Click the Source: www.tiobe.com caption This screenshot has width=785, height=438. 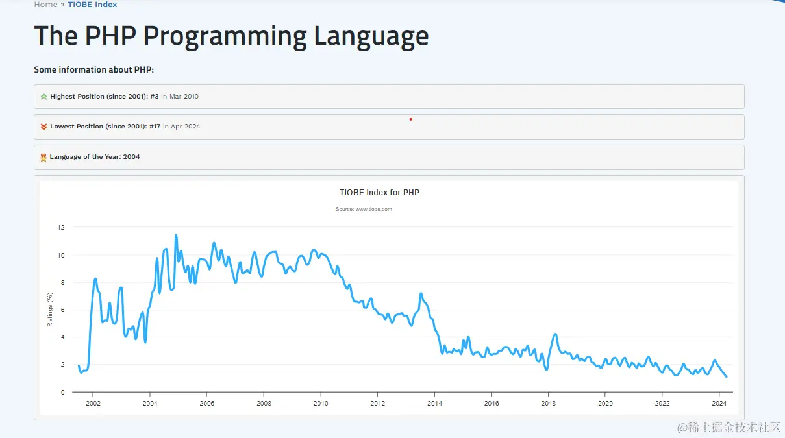pyautogui.click(x=364, y=209)
